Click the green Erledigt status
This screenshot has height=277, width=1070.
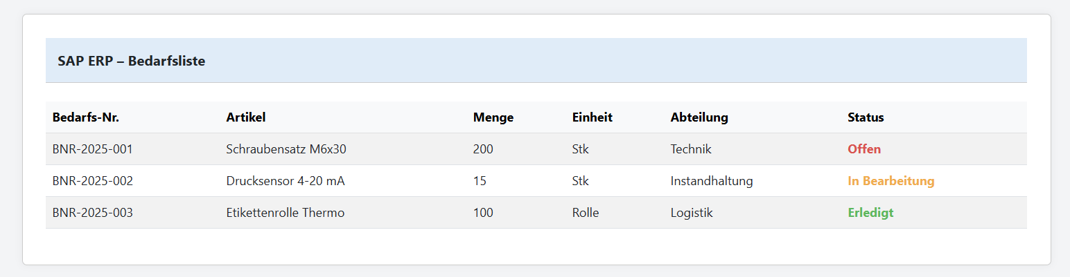tap(870, 213)
